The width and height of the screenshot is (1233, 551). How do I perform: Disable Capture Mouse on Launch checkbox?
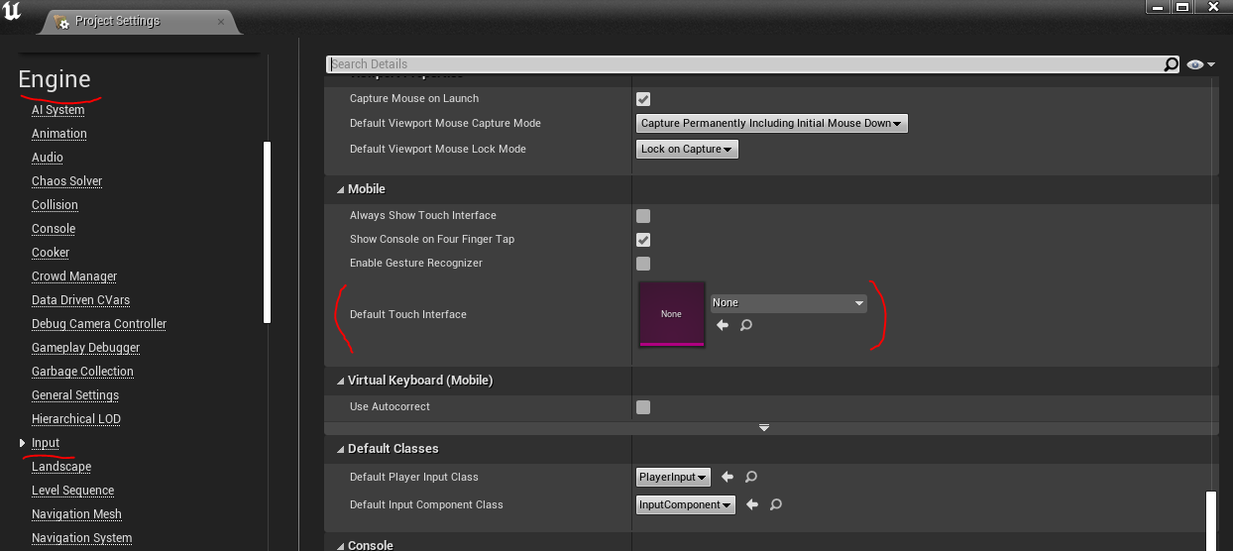643,99
